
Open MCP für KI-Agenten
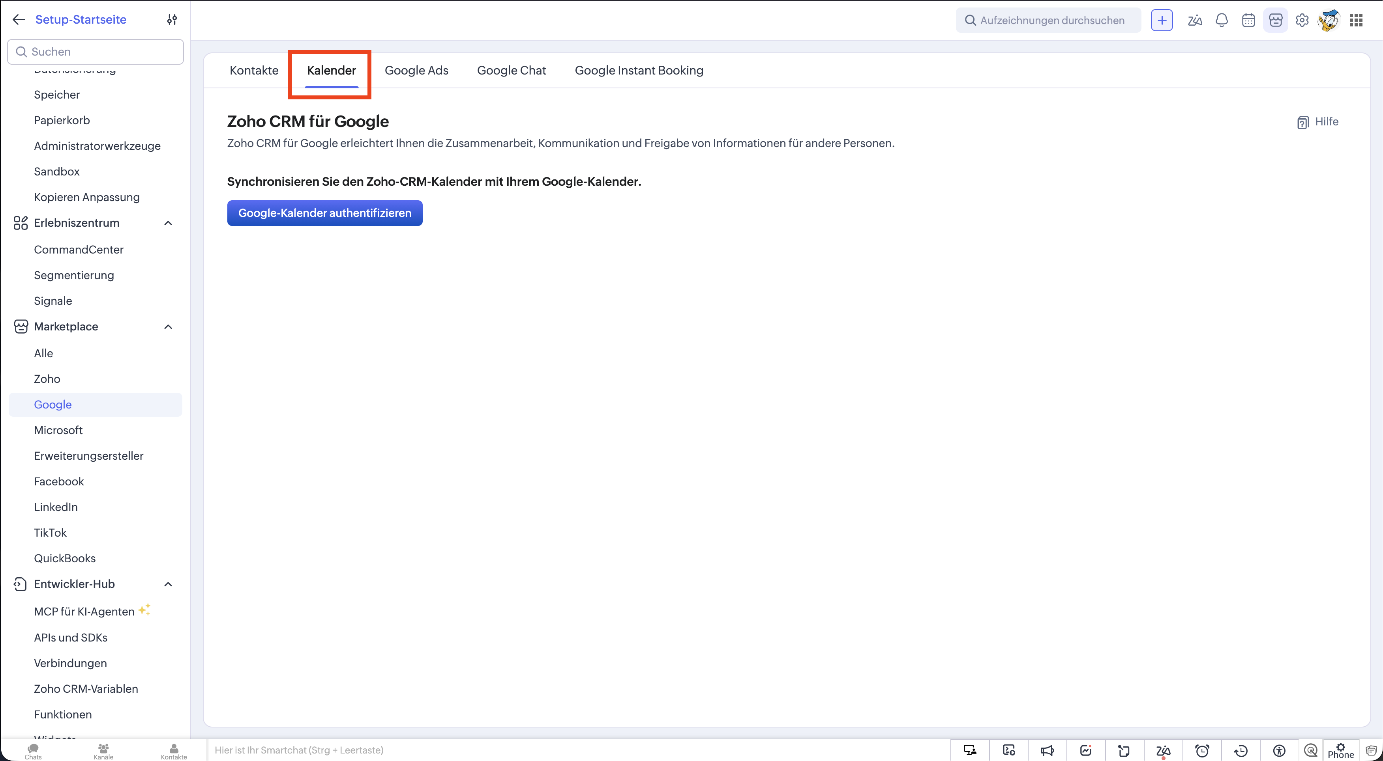pos(84,612)
